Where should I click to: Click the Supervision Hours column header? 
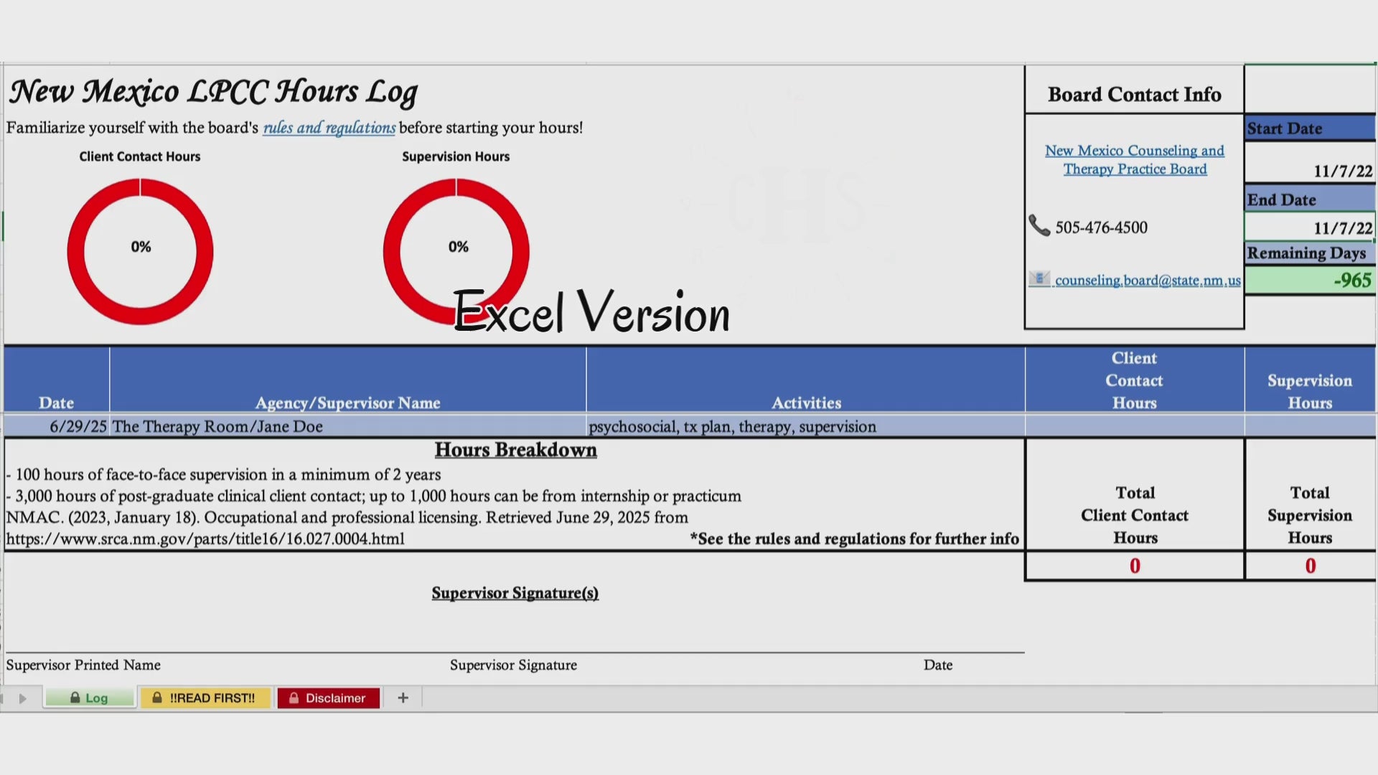click(x=1310, y=380)
